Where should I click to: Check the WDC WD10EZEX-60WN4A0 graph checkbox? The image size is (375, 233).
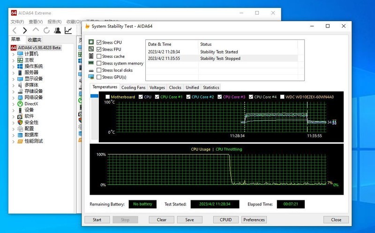[282, 97]
